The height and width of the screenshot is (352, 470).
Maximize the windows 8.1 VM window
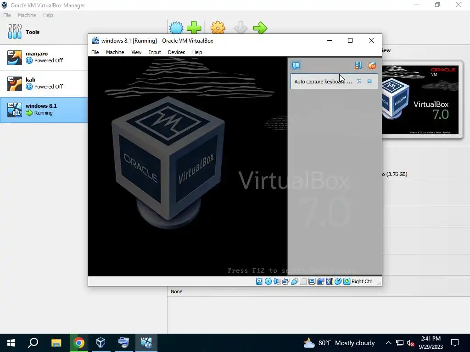pos(350,40)
